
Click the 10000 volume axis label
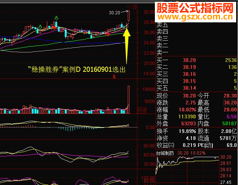point(148,89)
